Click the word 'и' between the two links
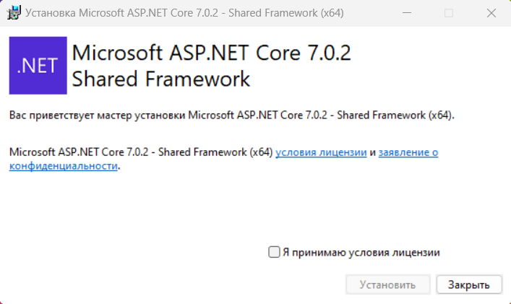The width and height of the screenshot is (511, 304). tap(372, 152)
